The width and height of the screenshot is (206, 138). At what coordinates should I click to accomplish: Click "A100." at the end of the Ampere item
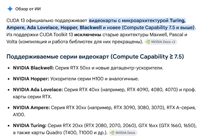click(x=19, y=114)
